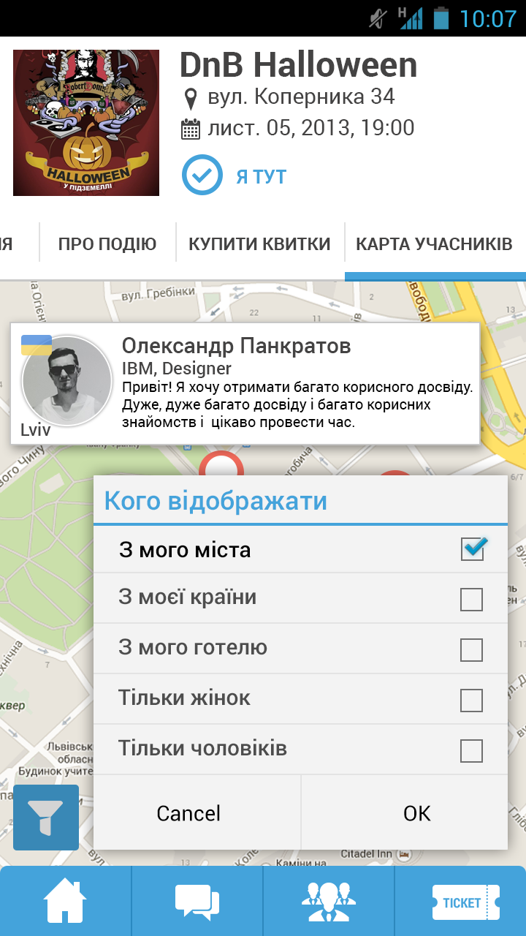Select the 'КАРТА УЧАСНИКІВ' tab

pos(434,244)
